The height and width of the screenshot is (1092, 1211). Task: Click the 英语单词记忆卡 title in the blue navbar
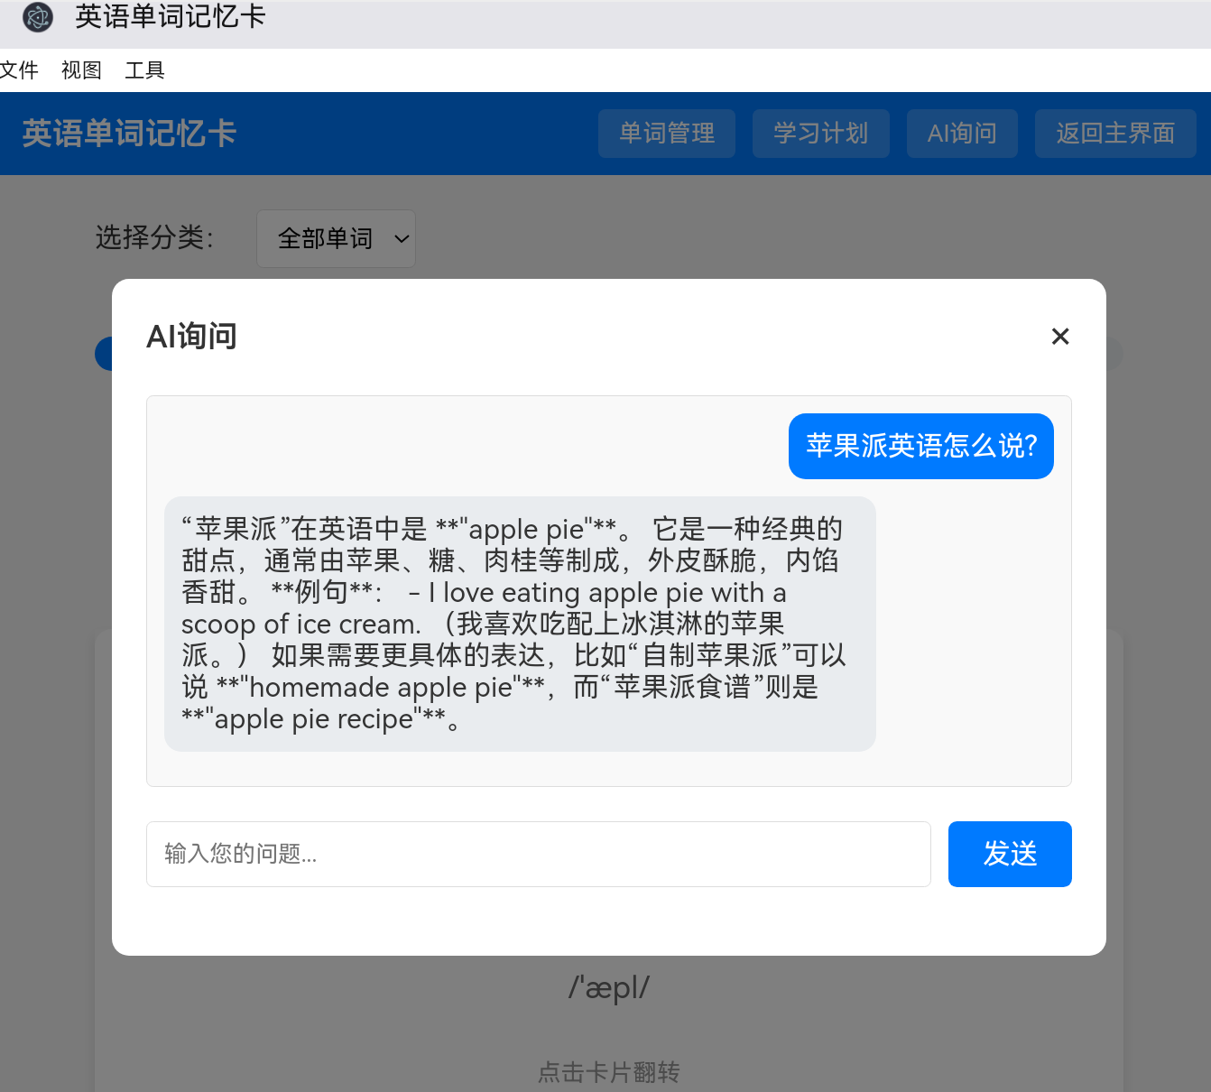click(x=129, y=133)
